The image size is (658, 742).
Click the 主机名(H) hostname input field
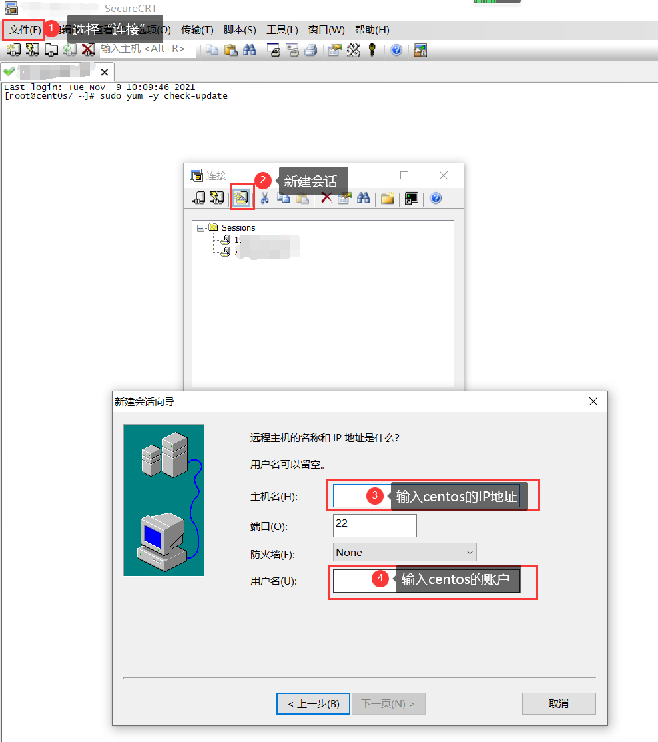426,495
